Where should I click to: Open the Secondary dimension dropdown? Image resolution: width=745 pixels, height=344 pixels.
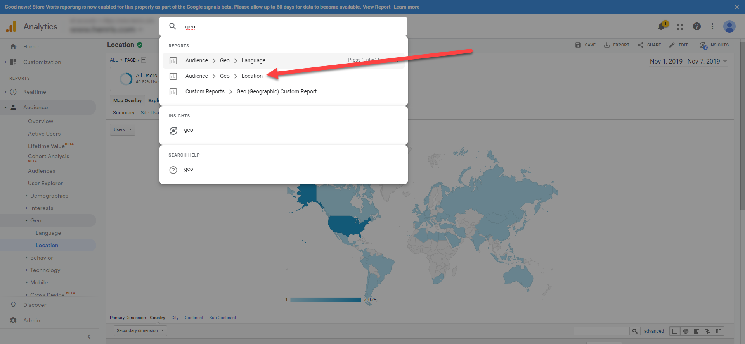click(x=140, y=330)
